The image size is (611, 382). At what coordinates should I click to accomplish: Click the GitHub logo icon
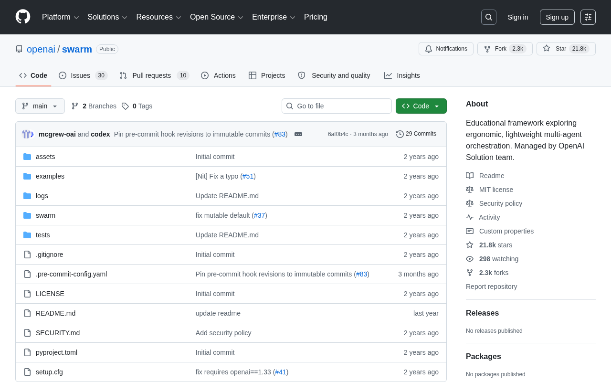(x=23, y=17)
